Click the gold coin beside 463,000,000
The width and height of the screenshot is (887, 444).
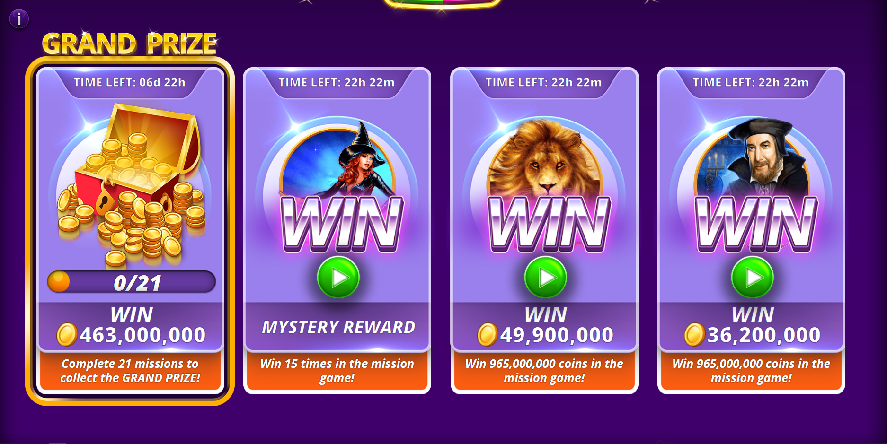(67, 335)
